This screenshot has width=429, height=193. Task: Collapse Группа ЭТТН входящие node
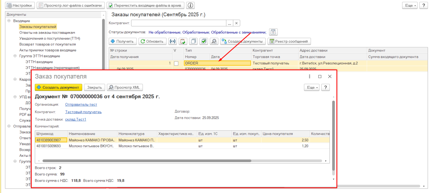[x=15, y=56]
